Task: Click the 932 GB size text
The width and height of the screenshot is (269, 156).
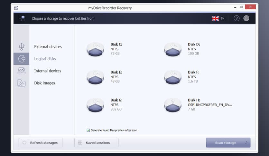Action: 116,109
